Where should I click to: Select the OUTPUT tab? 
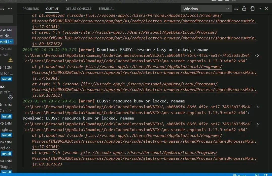52,9
